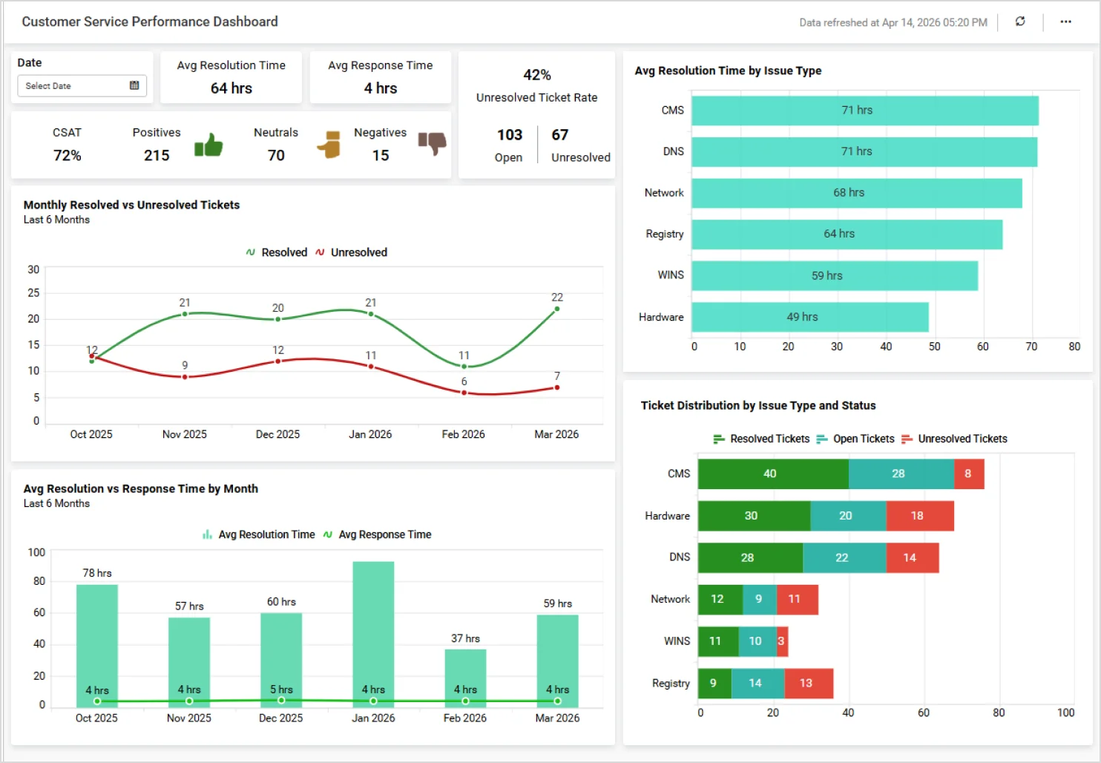Toggle the Resolved Tickets legend label
This screenshot has width=1101, height=763.
coord(769,439)
